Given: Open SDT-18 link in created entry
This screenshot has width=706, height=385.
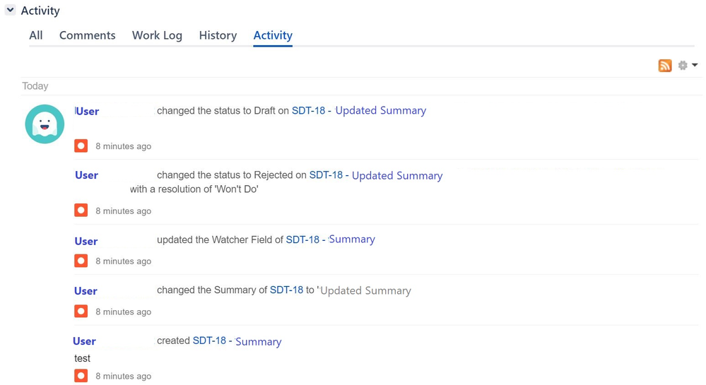Looking at the screenshot, I should (x=209, y=340).
